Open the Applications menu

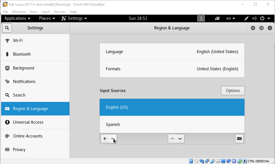[18, 18]
